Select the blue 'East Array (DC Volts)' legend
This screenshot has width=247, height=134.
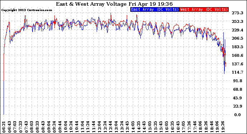(155, 9)
